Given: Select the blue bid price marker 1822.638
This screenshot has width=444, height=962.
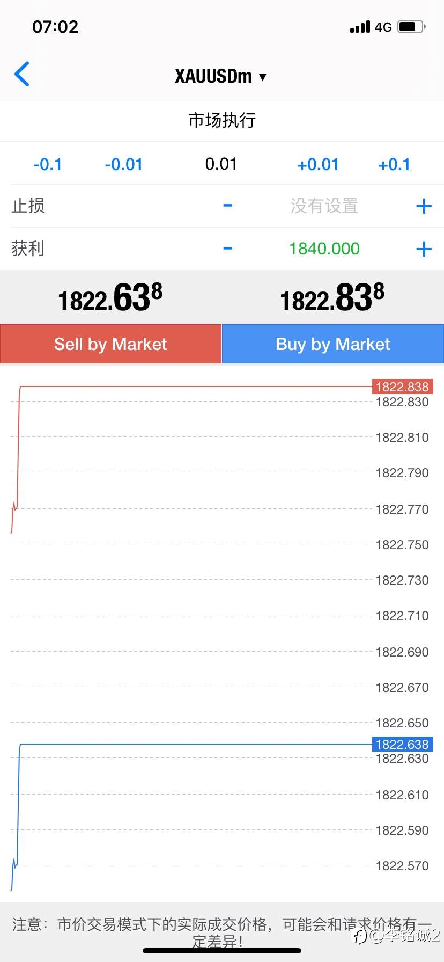Looking at the screenshot, I should 402,744.
